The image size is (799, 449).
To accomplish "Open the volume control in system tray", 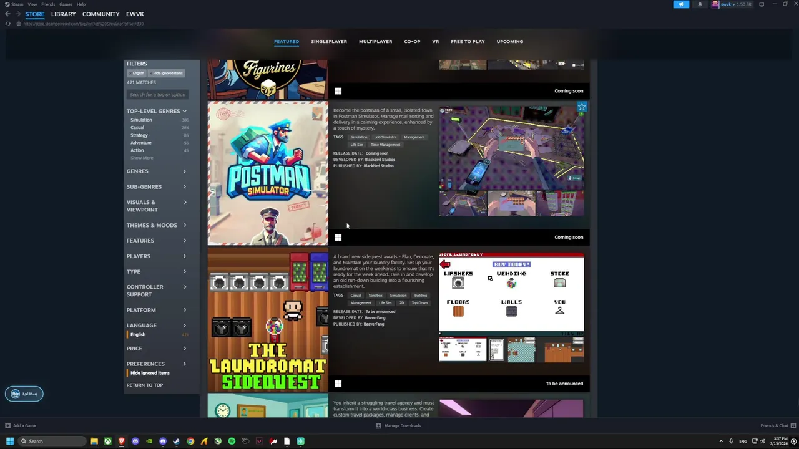I will 762,441.
